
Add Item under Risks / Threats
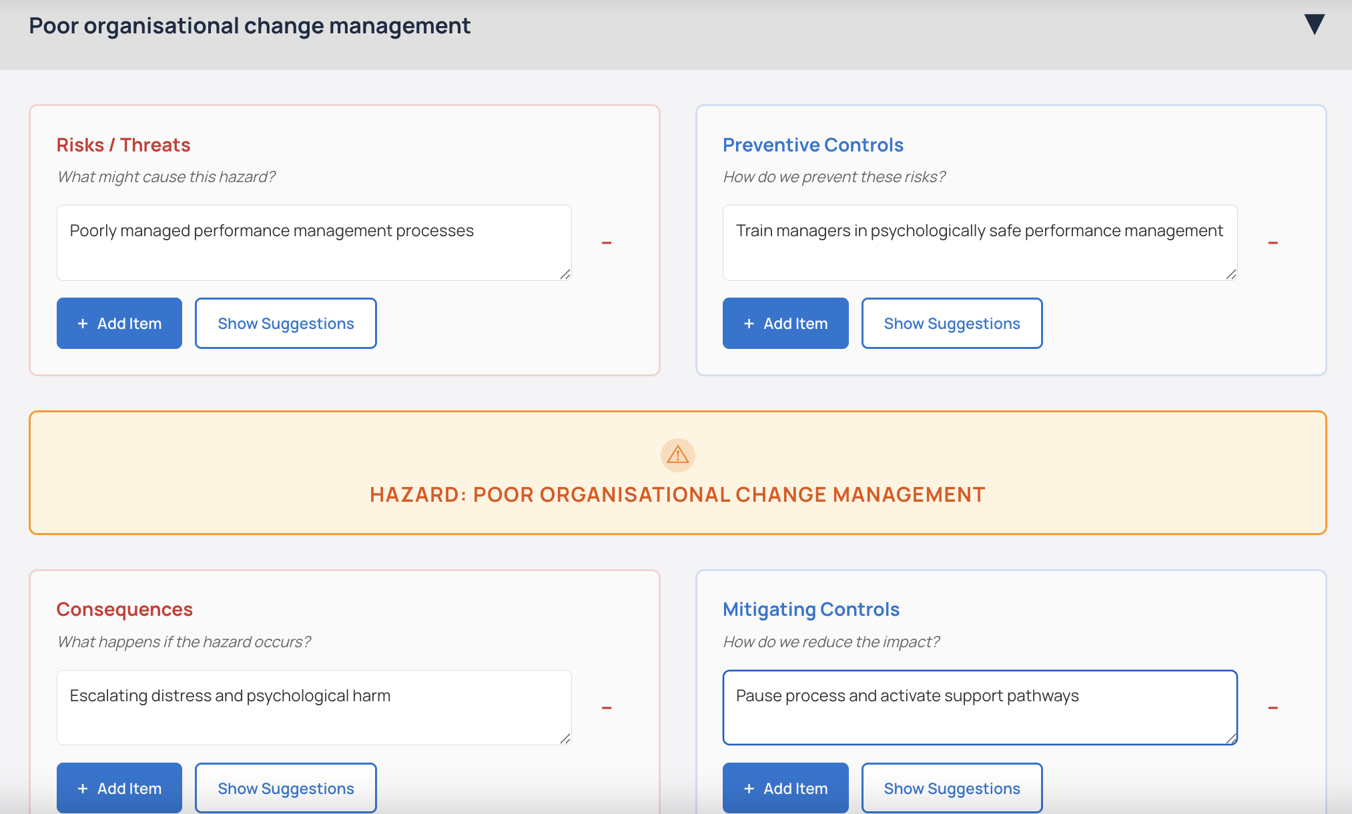(x=119, y=324)
